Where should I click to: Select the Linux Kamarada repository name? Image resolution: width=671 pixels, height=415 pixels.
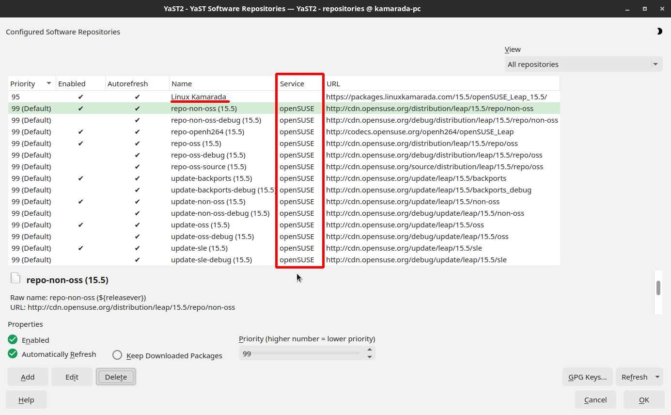(x=199, y=97)
